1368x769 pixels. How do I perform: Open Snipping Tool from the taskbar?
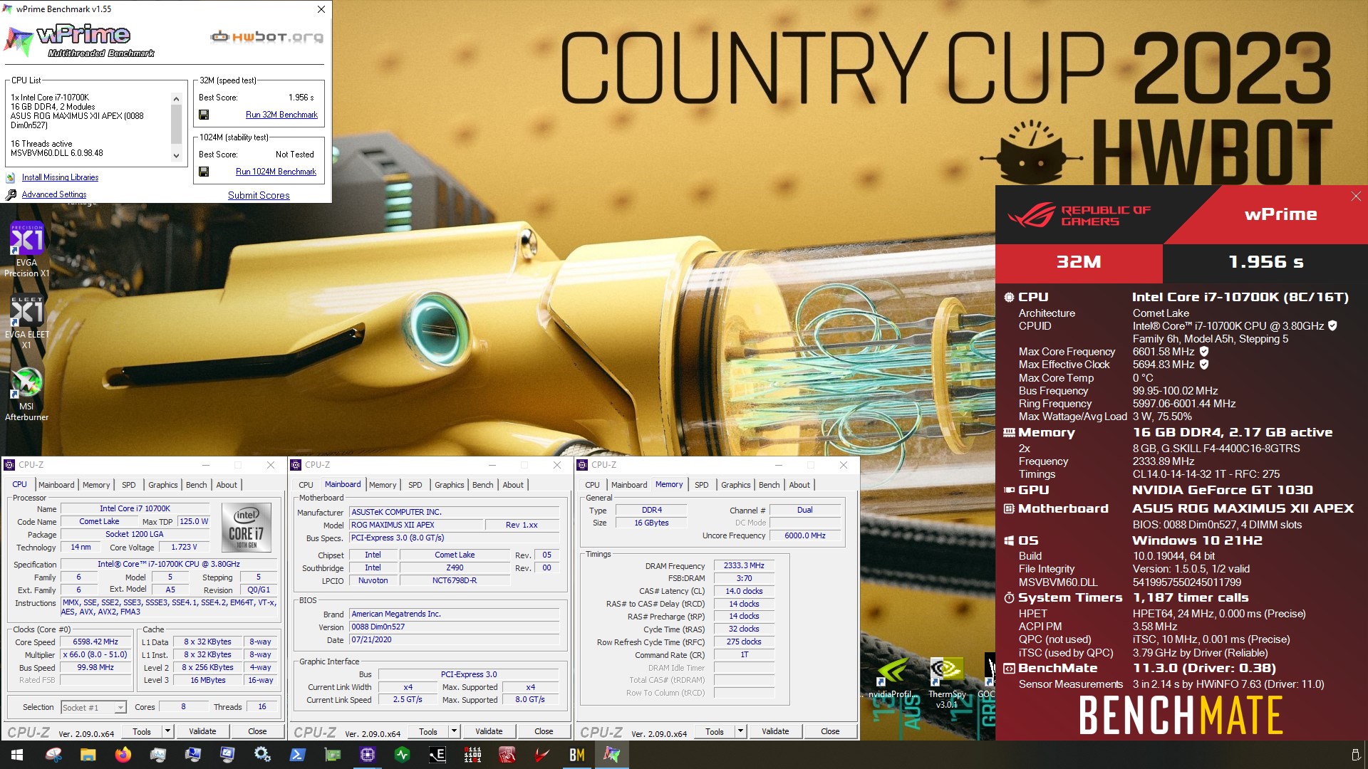pos(53,755)
